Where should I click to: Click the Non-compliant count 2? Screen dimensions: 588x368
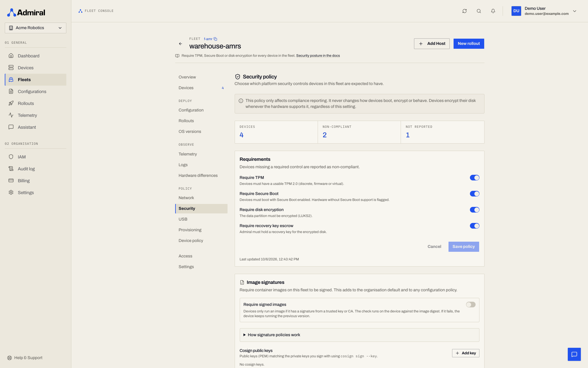[324, 135]
